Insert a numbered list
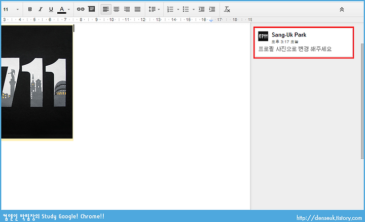This screenshot has height=222, width=365. click(170, 9)
